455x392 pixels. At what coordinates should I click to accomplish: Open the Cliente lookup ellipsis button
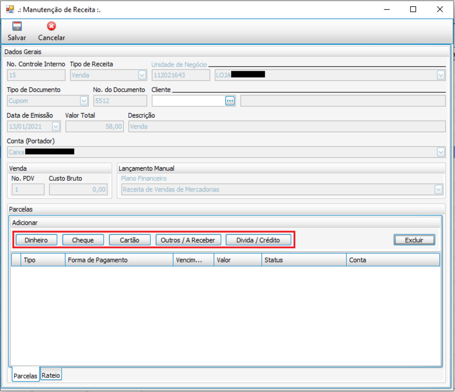click(x=230, y=101)
